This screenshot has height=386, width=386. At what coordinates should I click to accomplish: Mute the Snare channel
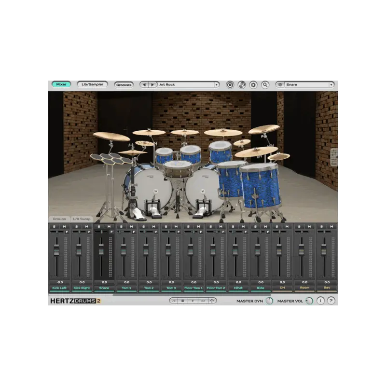click(110, 226)
